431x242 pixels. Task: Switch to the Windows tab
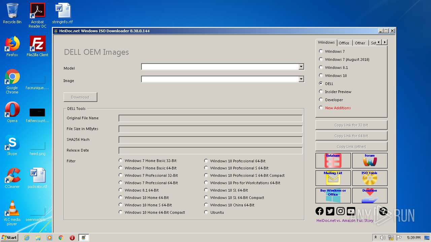(x=326, y=42)
